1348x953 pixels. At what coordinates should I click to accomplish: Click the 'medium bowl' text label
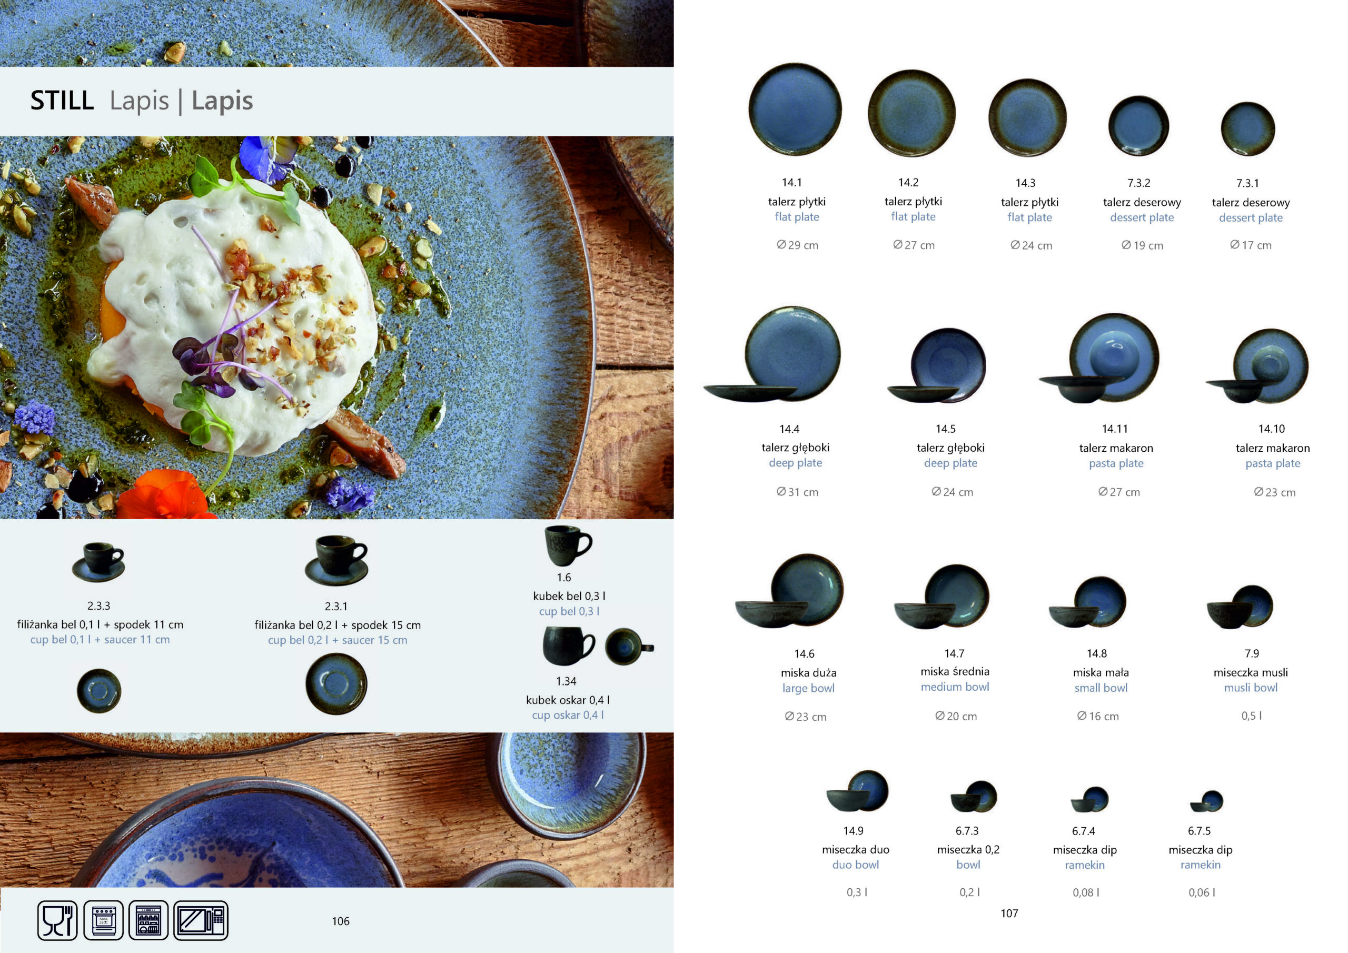point(955,687)
